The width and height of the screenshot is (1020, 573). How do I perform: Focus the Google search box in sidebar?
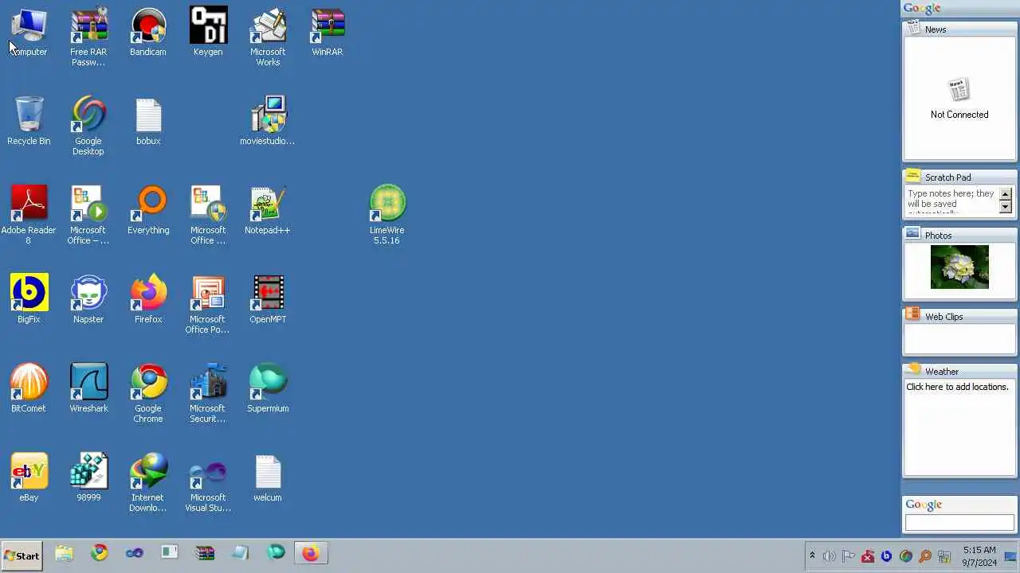point(959,523)
